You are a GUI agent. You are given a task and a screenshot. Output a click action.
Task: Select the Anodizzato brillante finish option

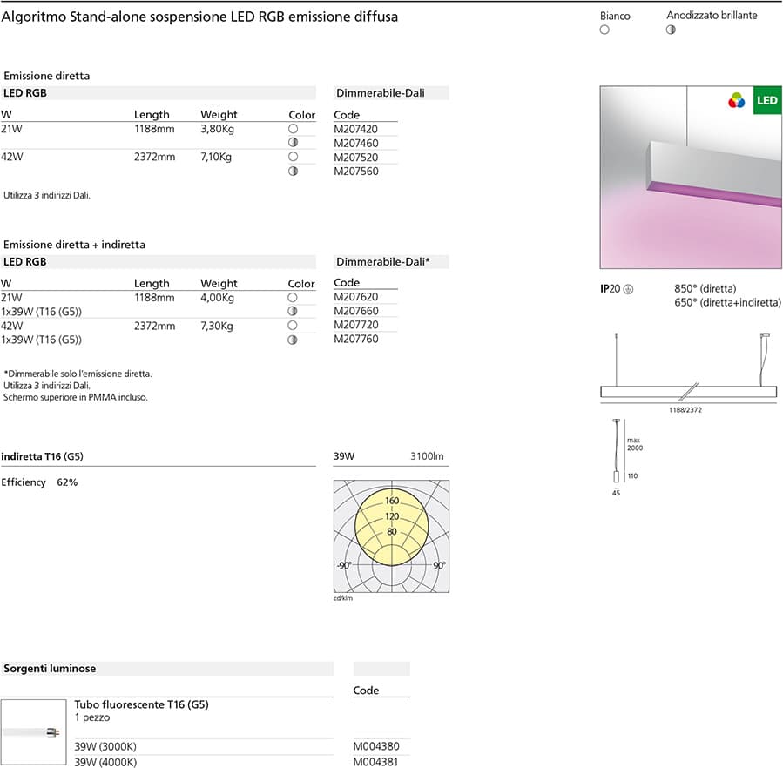coord(671,29)
